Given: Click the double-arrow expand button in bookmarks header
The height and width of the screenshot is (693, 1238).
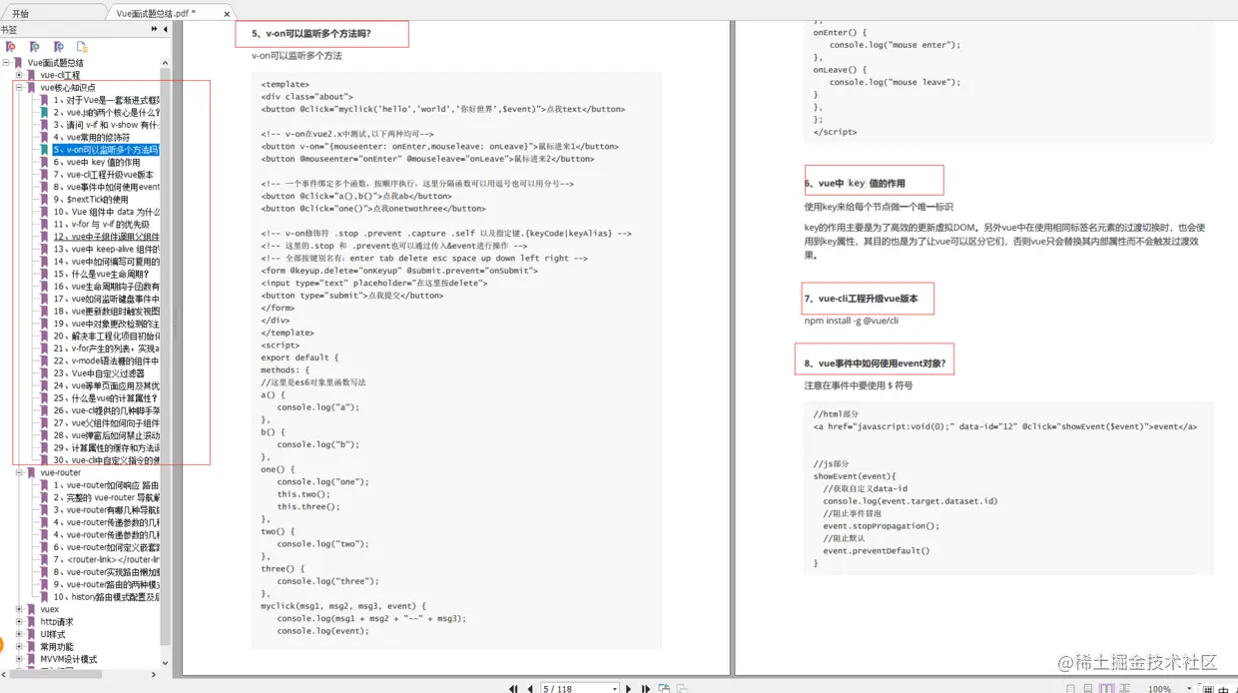Looking at the screenshot, I should point(155,29).
